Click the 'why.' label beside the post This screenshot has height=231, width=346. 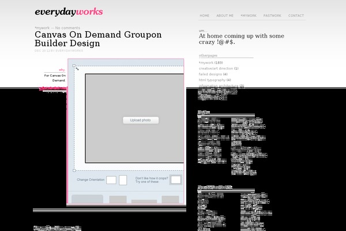[x=62, y=70]
